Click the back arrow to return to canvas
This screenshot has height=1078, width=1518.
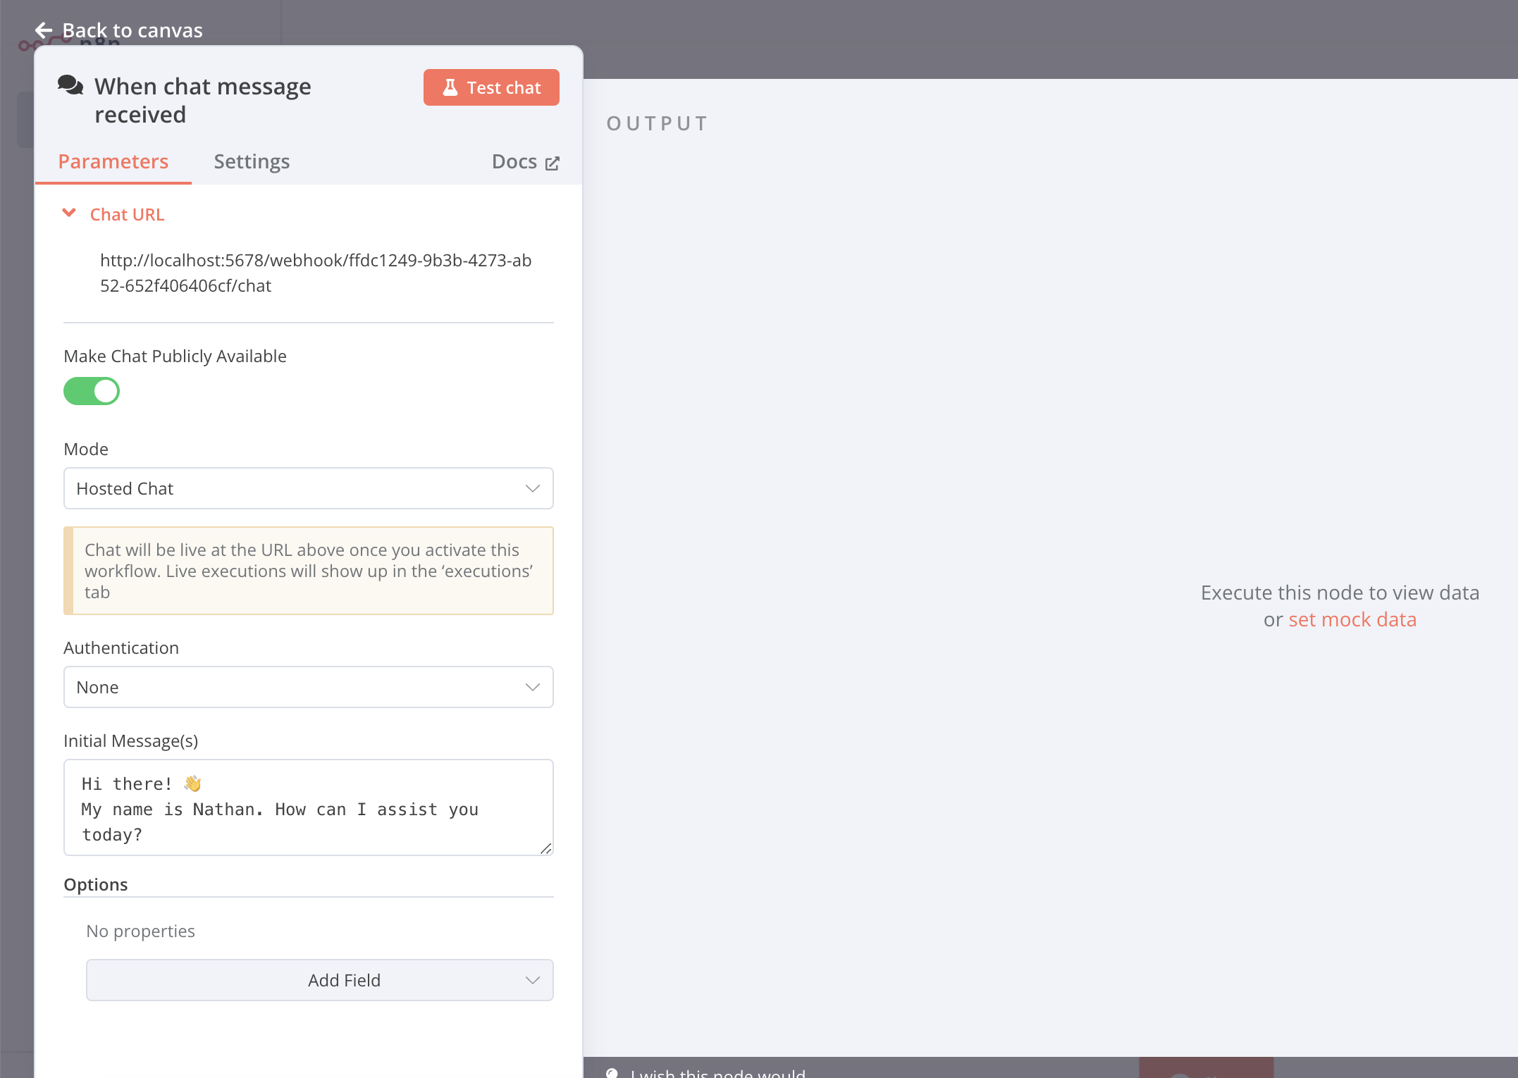pos(44,30)
